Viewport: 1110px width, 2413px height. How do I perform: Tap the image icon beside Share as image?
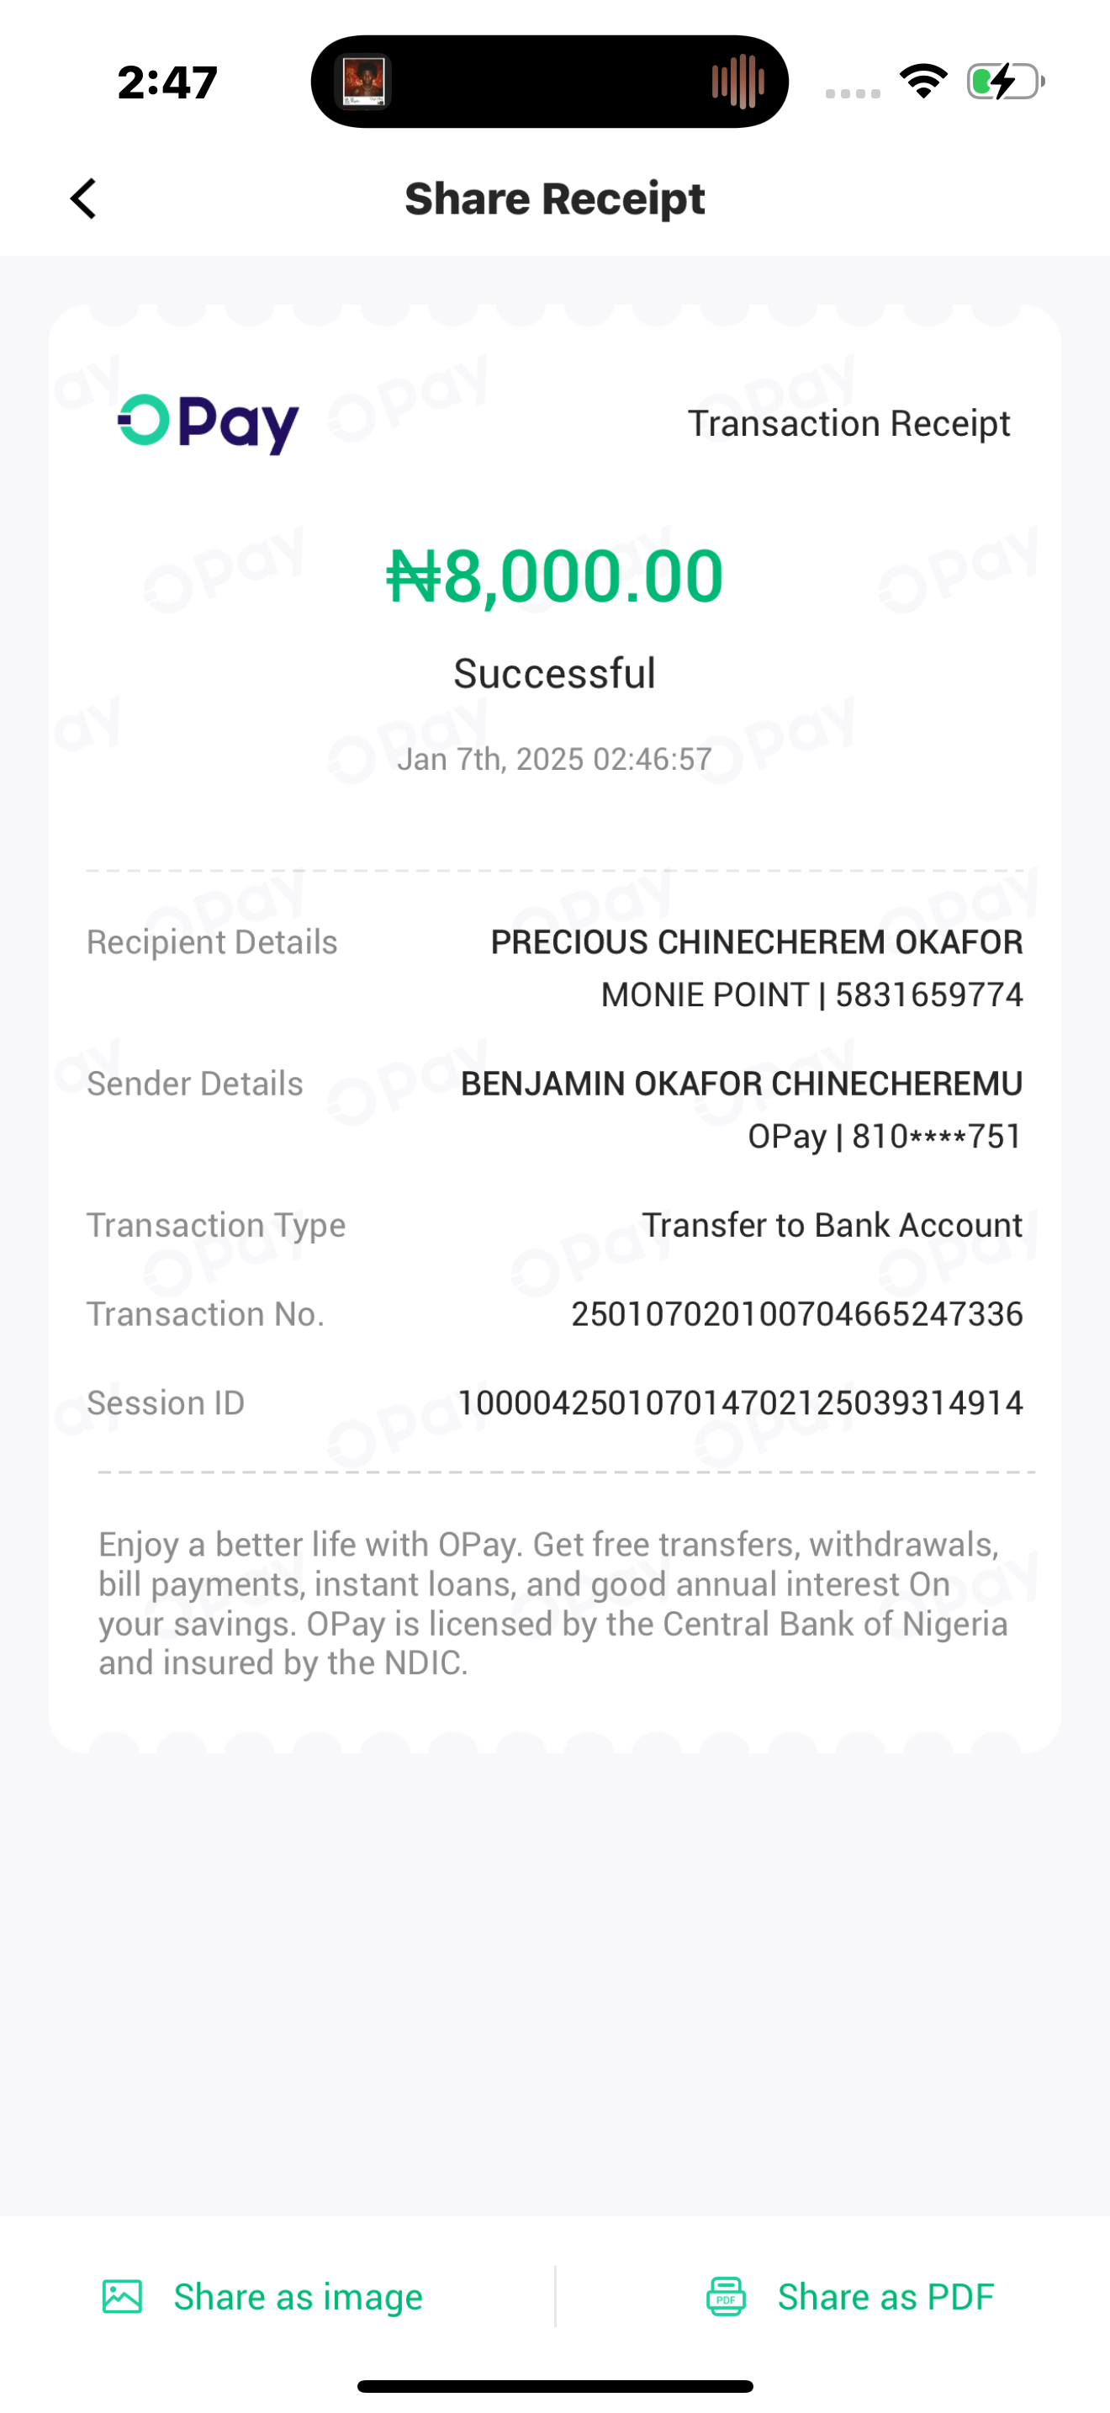122,2297
